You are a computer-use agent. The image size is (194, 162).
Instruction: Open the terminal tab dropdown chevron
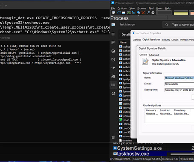click(6, 6)
